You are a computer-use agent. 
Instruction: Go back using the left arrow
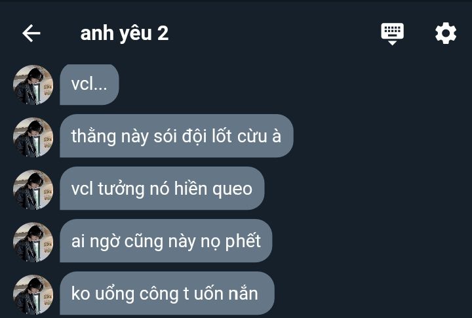(x=31, y=33)
